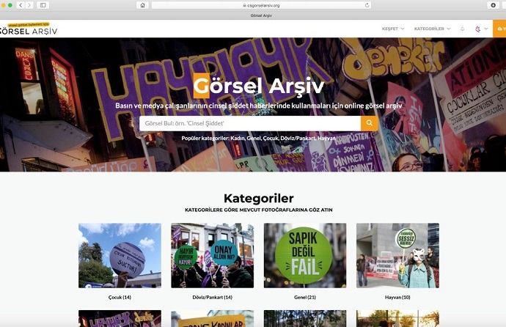Expand the Kategoriler dropdown menu
The image size is (506, 327).
click(432, 29)
